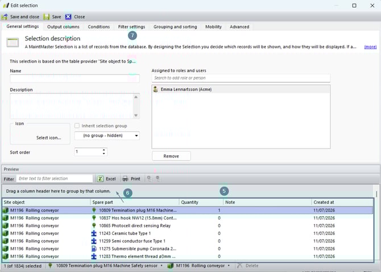Image resolution: width=381 pixels, height=272 pixels.
Task: Click the blue puzzle icon on the 11283 row
Action: pyautogui.click(x=94, y=256)
